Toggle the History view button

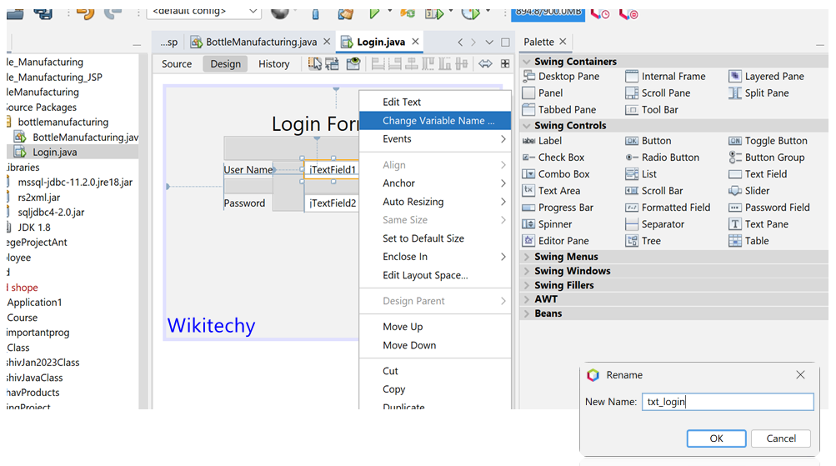click(x=273, y=64)
